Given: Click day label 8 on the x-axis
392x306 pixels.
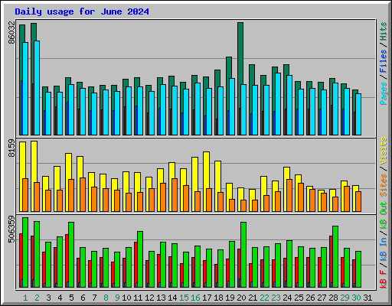Looking at the screenshot, I should (x=106, y=298).
